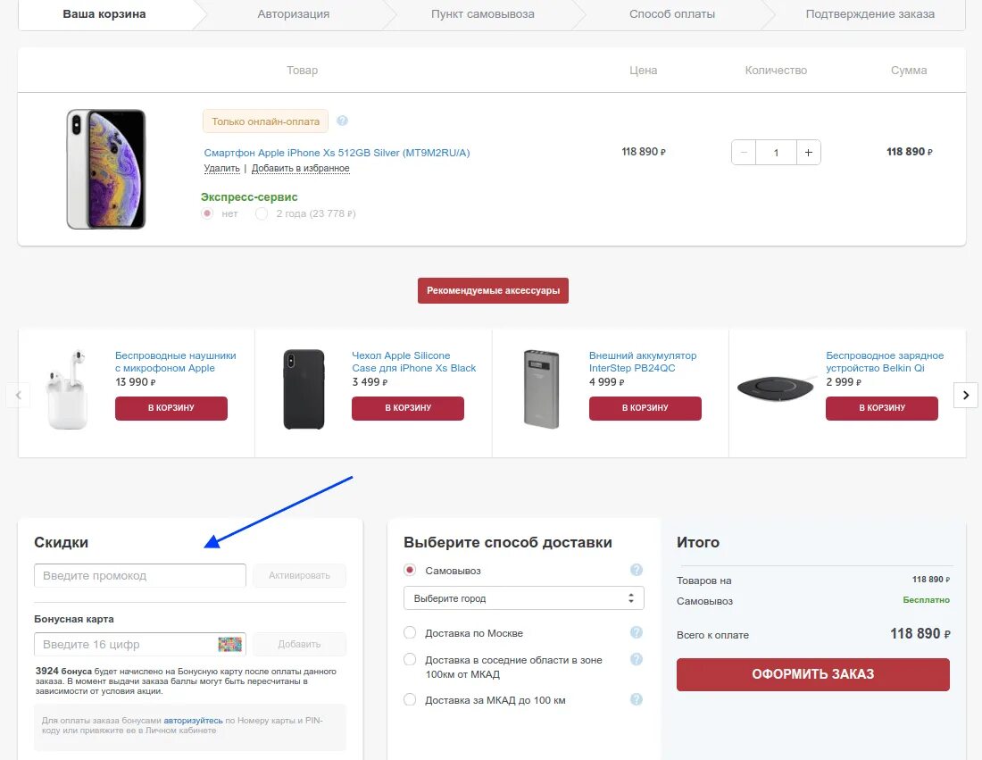The height and width of the screenshot is (760, 982).
Task: Click the Экспресс-сервис heading
Action: [x=249, y=196]
